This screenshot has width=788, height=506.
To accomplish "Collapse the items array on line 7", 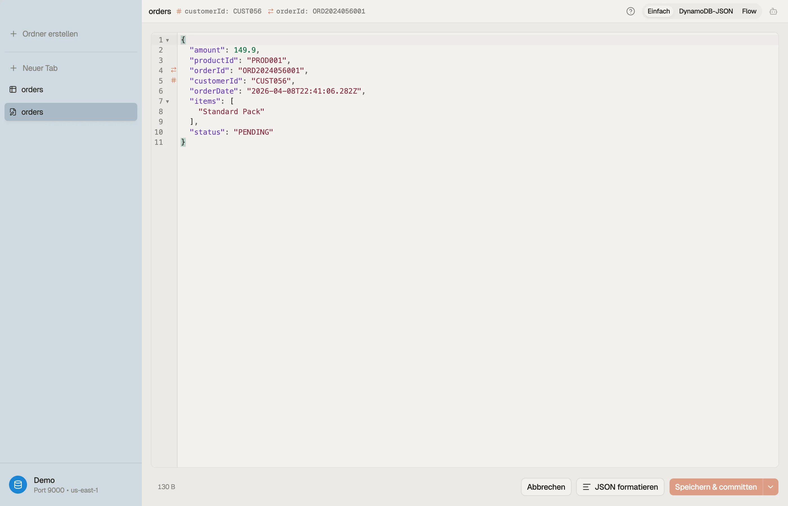I will (x=167, y=102).
